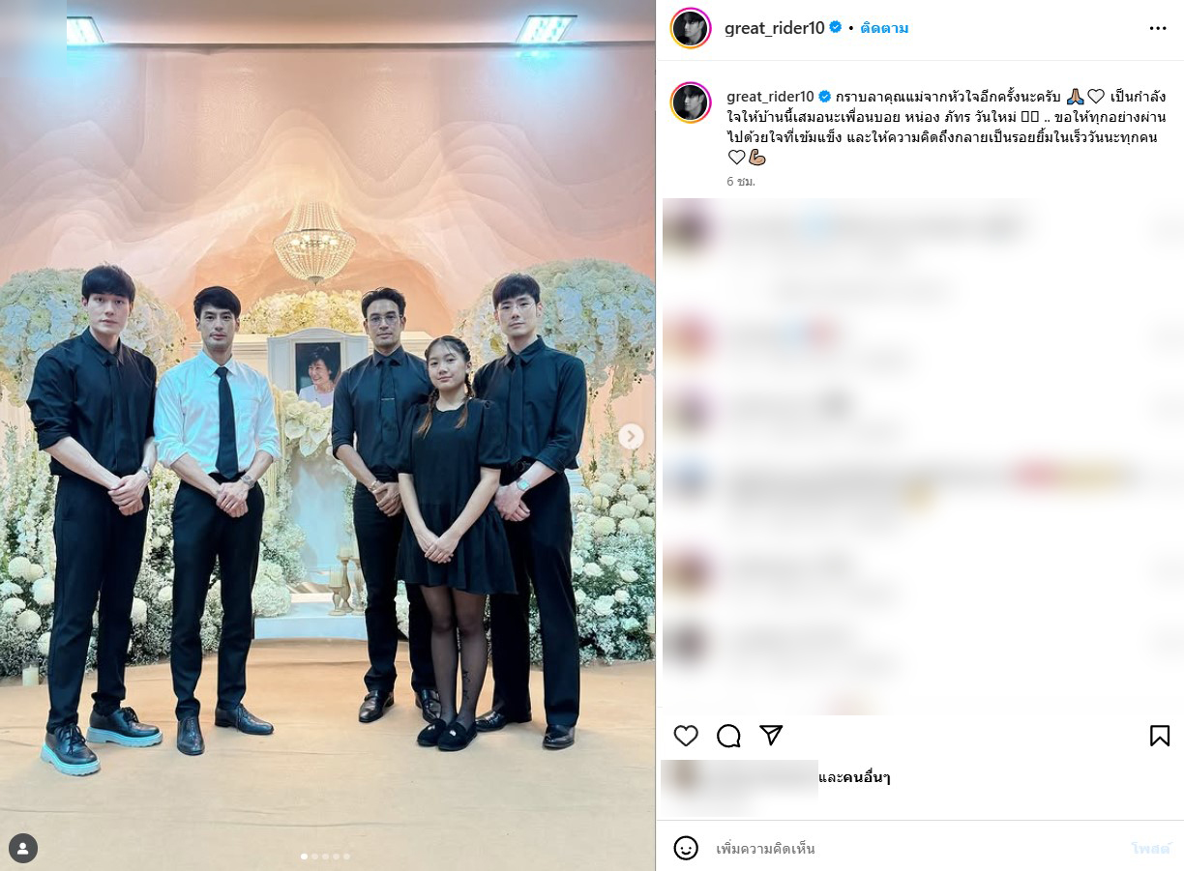The height and width of the screenshot is (871, 1184).
Task: Open great_rider10 profile picture in header
Action: point(691,28)
